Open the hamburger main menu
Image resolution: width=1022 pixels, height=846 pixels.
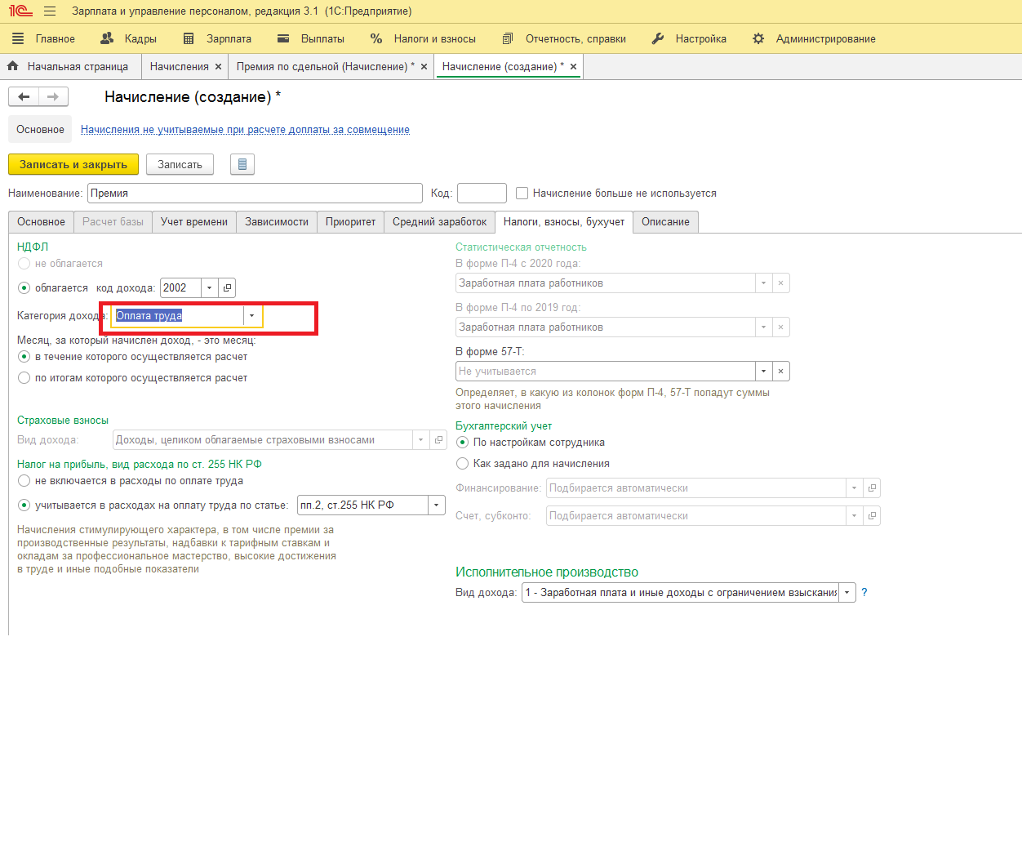click(50, 11)
